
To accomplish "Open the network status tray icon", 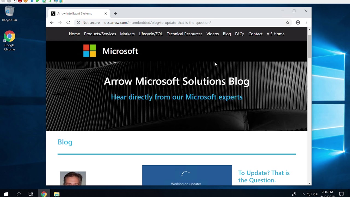I will click(309, 194).
